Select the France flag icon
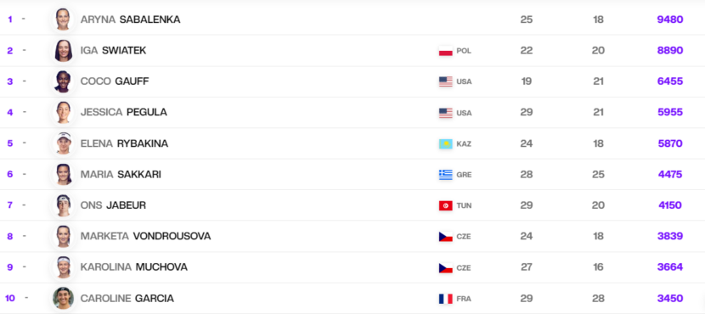Screen dimensions: 705x314 tap(446, 299)
